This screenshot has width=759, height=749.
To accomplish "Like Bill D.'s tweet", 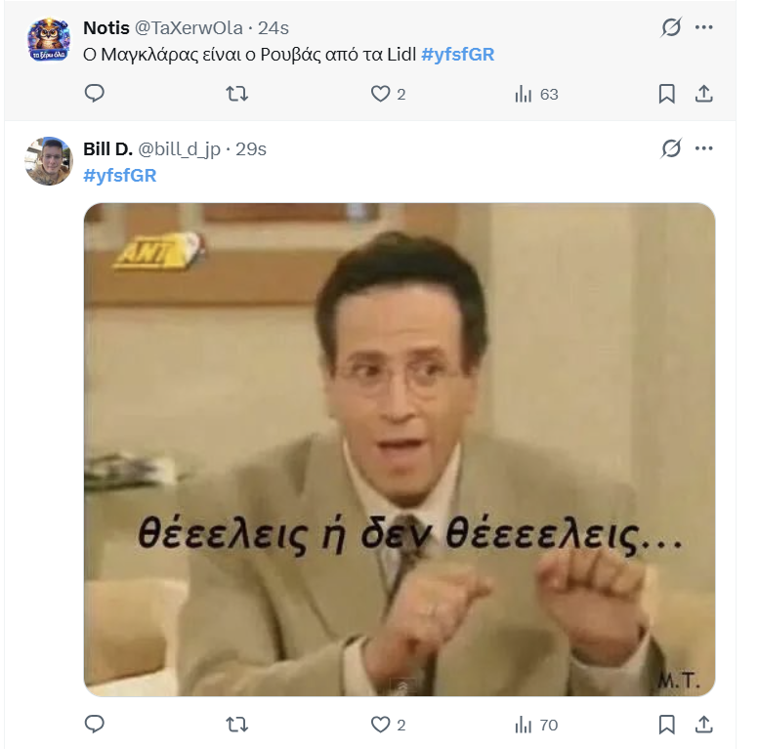I will coord(381,725).
